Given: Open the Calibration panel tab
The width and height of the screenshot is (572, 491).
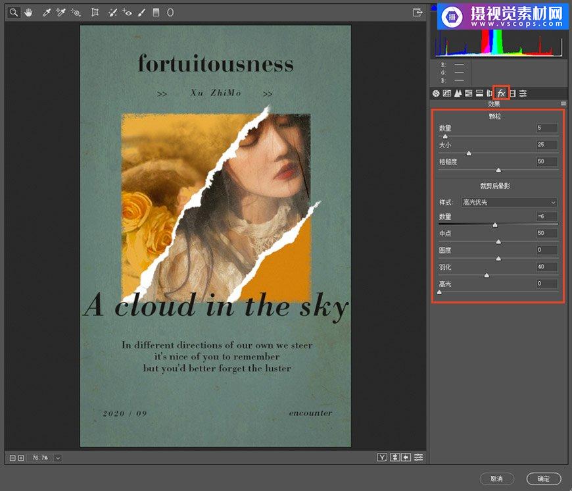Looking at the screenshot, I should tap(513, 93).
